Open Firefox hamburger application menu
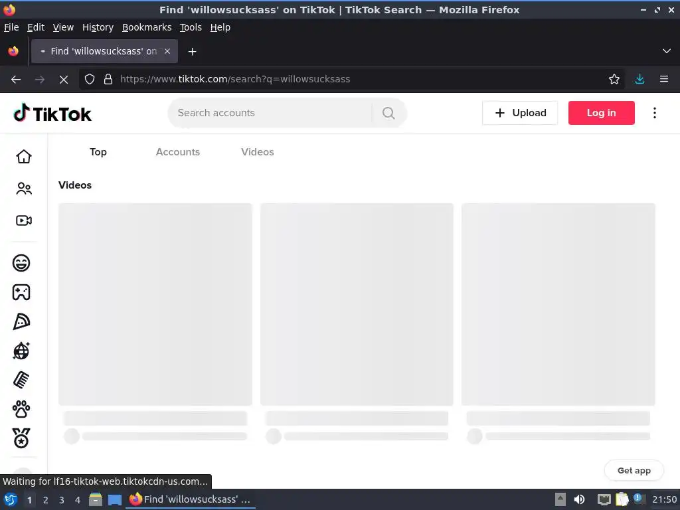 pos(664,79)
